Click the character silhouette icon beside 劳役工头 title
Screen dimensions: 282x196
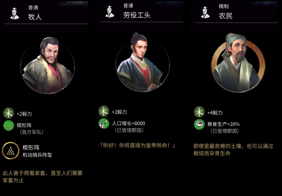pyautogui.click(x=110, y=12)
